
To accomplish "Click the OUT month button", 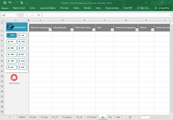I will [22, 55].
